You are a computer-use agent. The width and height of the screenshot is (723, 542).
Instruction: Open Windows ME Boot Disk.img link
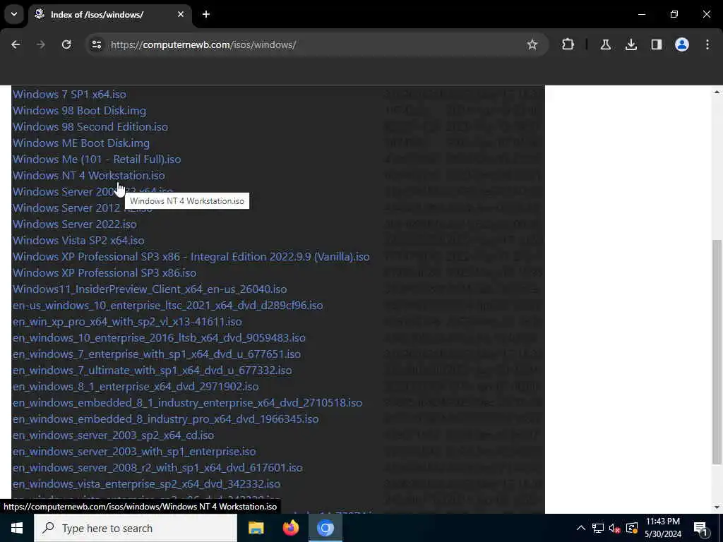81,143
